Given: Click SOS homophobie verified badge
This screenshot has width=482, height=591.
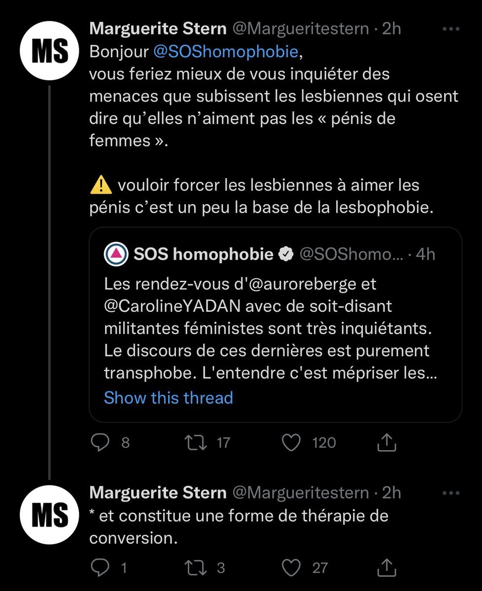Looking at the screenshot, I should pos(286,254).
